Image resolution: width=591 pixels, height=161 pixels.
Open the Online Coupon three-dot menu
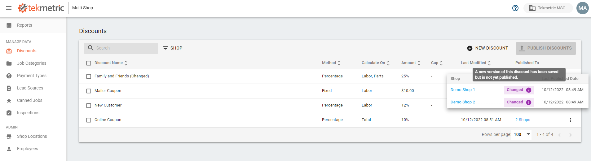(x=571, y=120)
